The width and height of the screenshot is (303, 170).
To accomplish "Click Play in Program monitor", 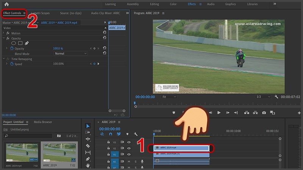I will click(219, 113).
